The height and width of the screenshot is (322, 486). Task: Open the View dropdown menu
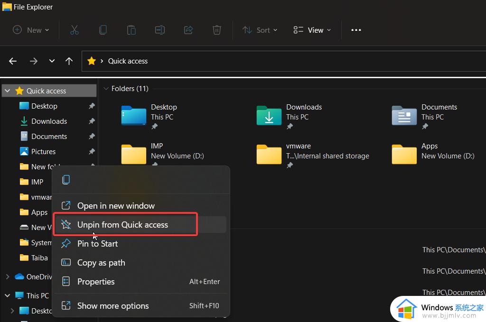[x=312, y=30]
